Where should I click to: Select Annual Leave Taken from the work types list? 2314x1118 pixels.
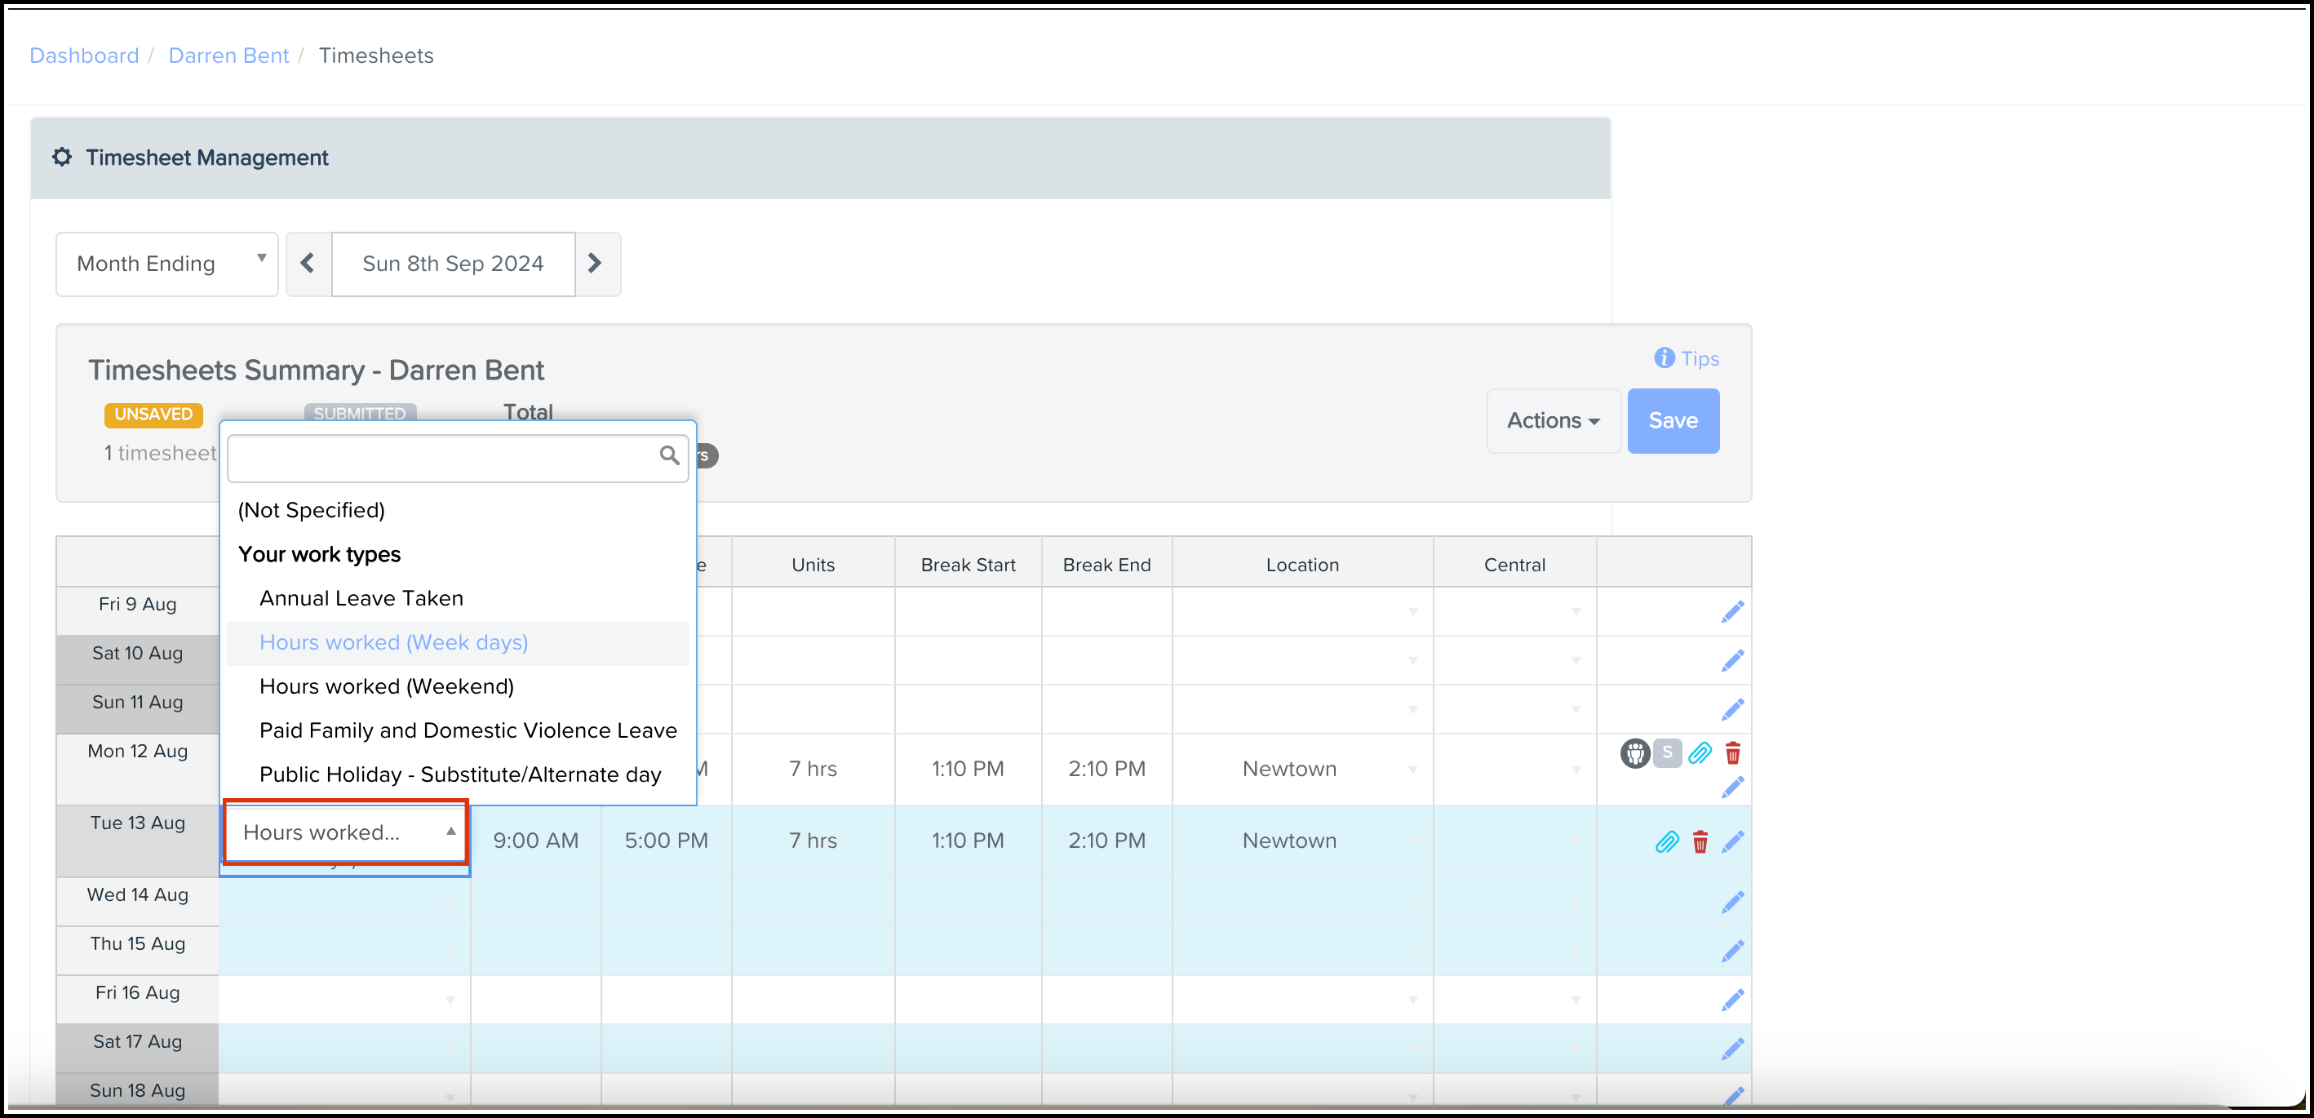pos(361,598)
